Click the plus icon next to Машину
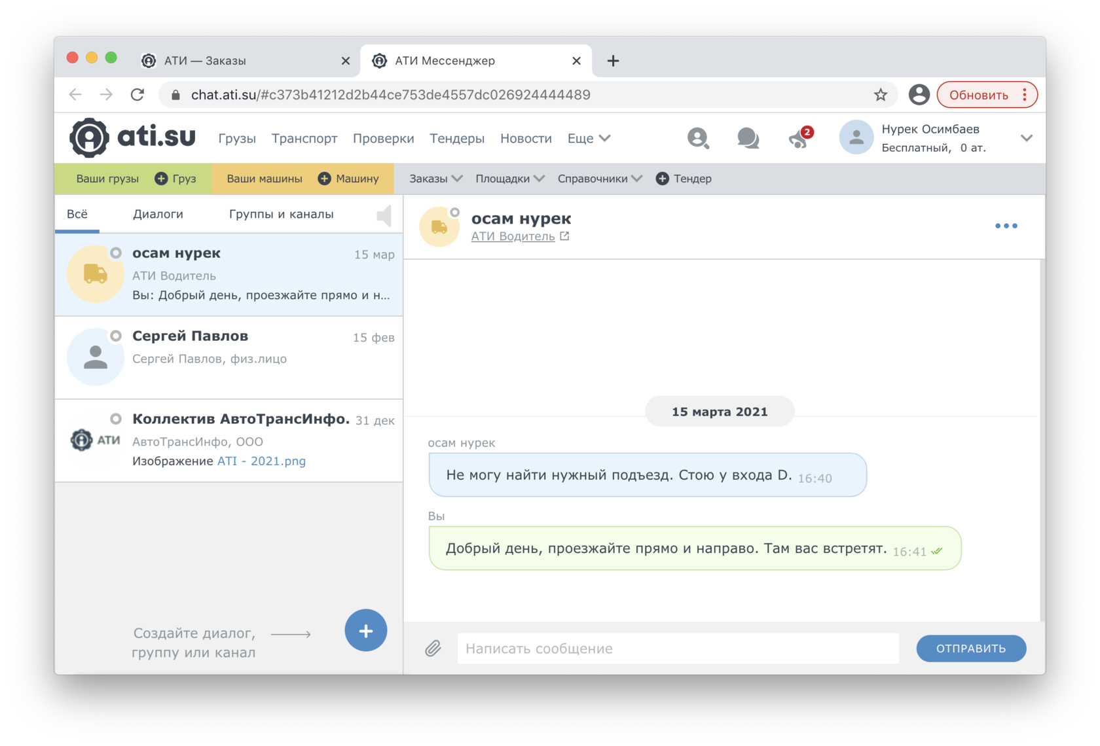1100x746 pixels. click(324, 179)
